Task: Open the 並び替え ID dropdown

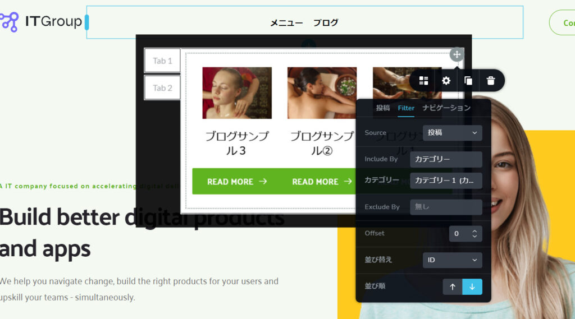Action: (x=452, y=260)
